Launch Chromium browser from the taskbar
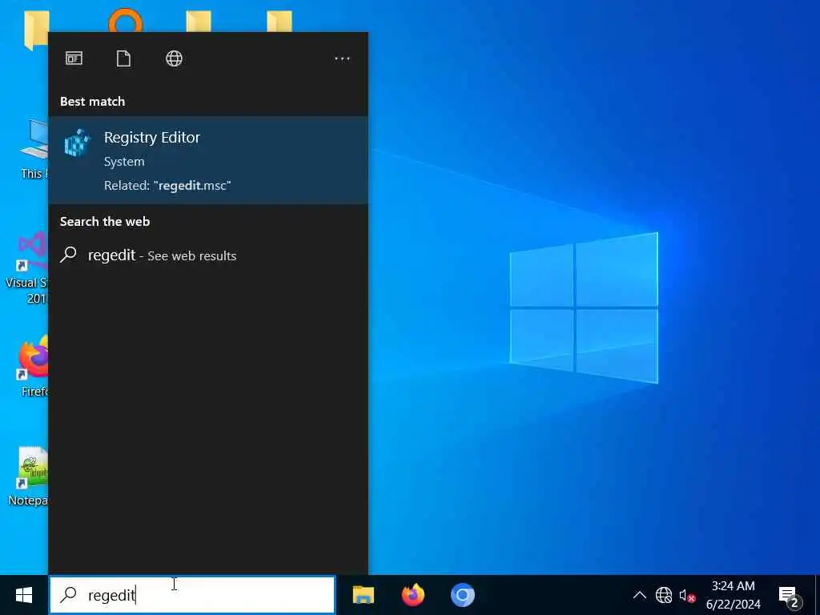Screen dimensions: 820x615 pos(462,595)
